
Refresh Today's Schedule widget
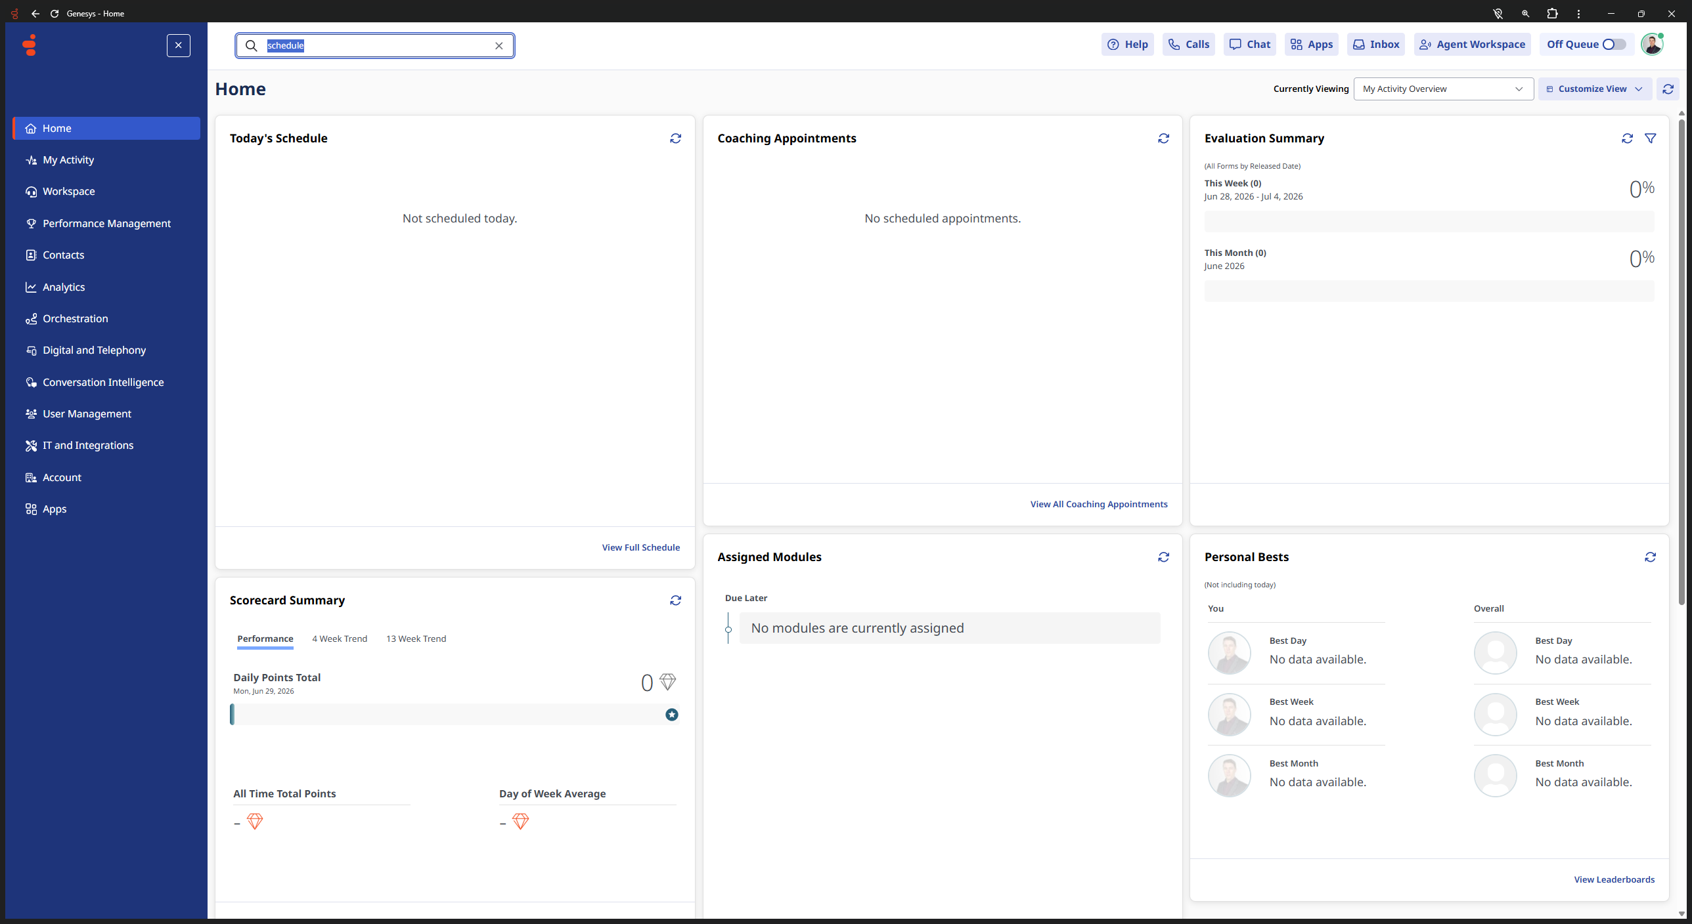(x=675, y=138)
